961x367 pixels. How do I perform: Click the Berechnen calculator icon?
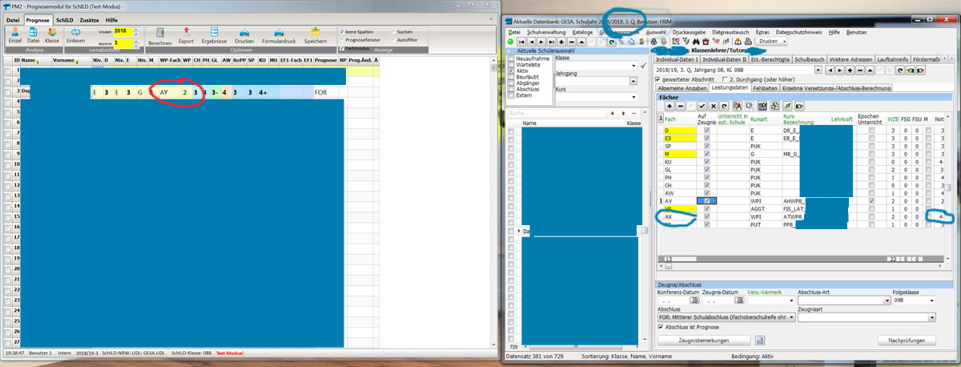[161, 32]
